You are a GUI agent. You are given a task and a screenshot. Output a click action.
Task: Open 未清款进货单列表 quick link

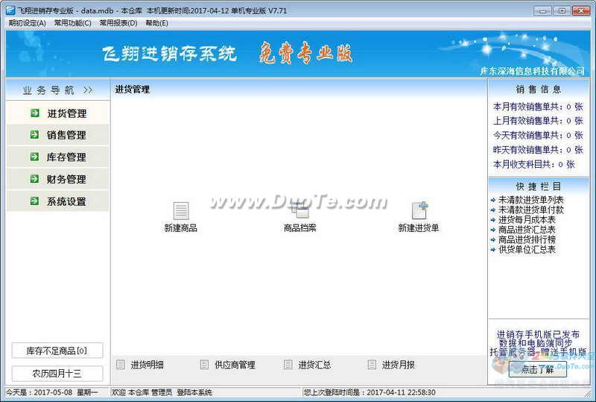tap(530, 200)
